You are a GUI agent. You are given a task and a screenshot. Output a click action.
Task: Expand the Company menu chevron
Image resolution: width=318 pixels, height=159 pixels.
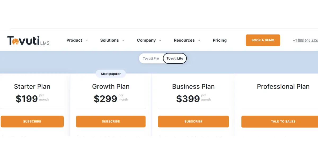pos(160,41)
